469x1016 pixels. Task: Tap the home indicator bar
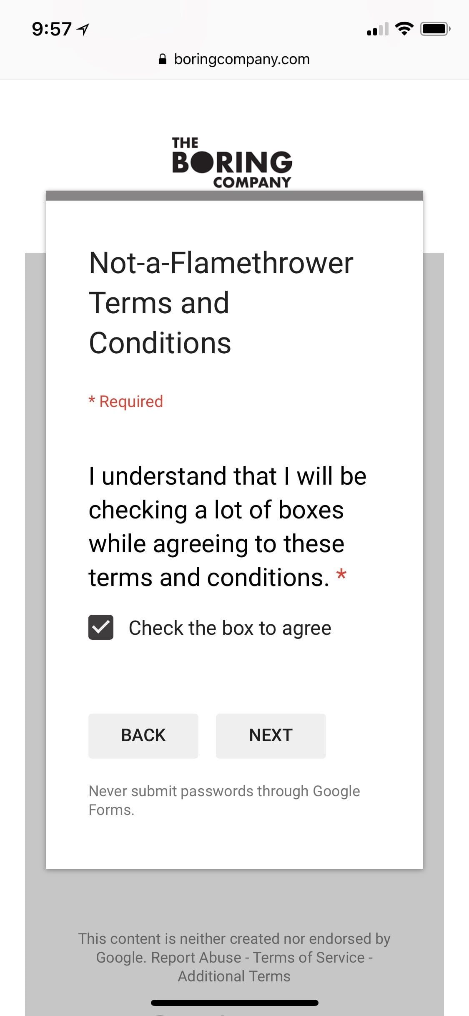[234, 1003]
